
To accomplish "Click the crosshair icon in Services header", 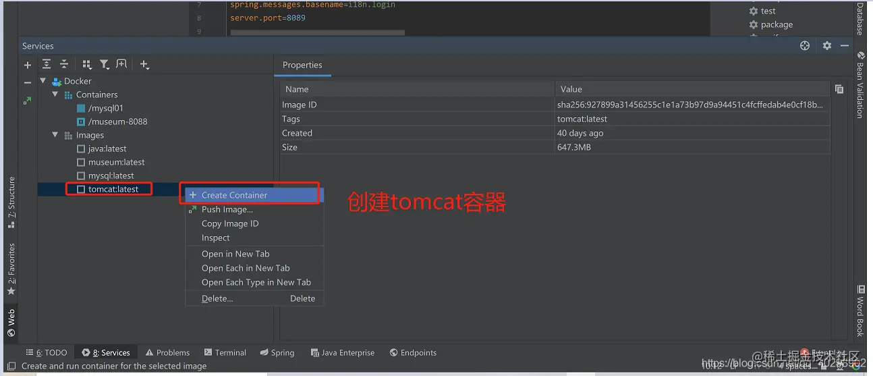I will pos(804,46).
